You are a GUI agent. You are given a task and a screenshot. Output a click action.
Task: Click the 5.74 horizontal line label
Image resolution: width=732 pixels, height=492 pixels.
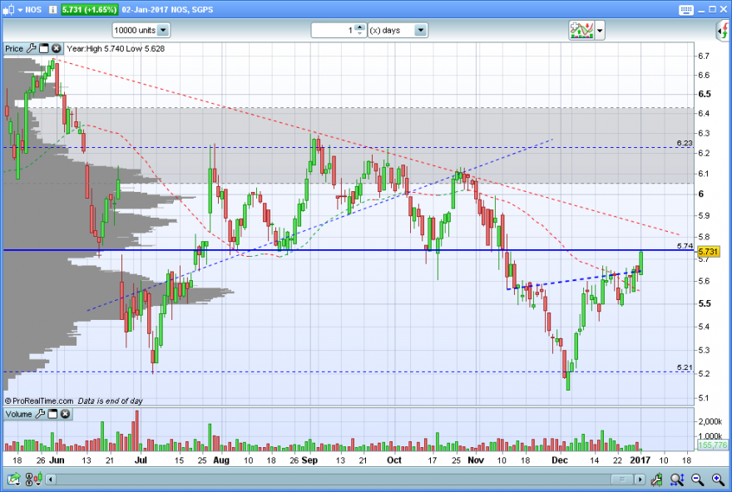pos(685,246)
